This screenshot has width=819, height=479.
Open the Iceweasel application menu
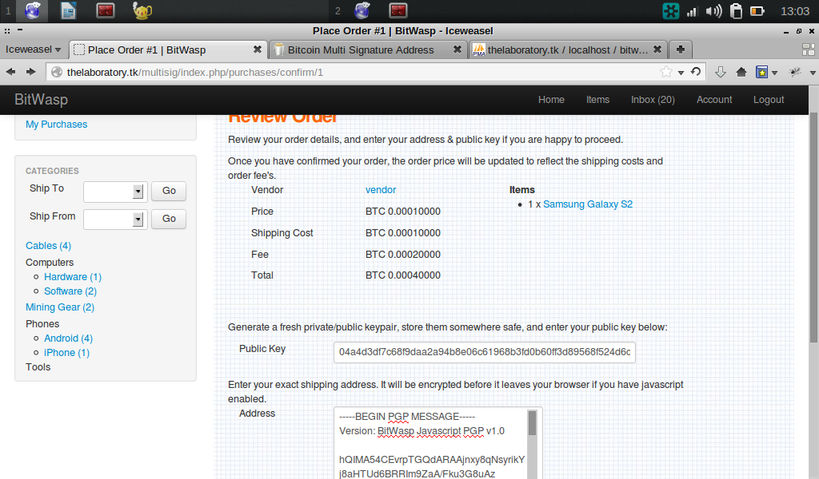tap(34, 49)
